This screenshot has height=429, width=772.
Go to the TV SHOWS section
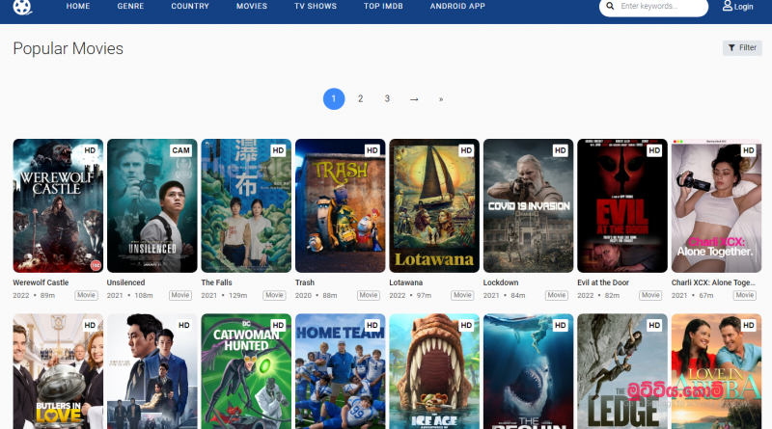[x=316, y=7]
